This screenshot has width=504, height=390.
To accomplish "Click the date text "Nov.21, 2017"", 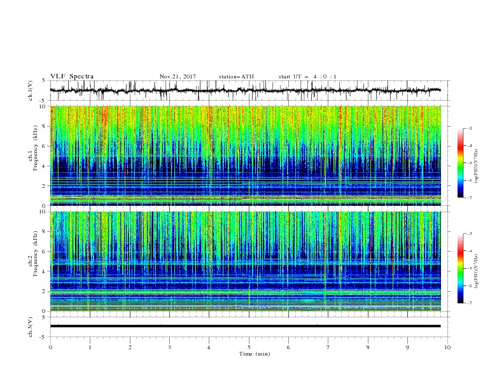I will 178,76.
